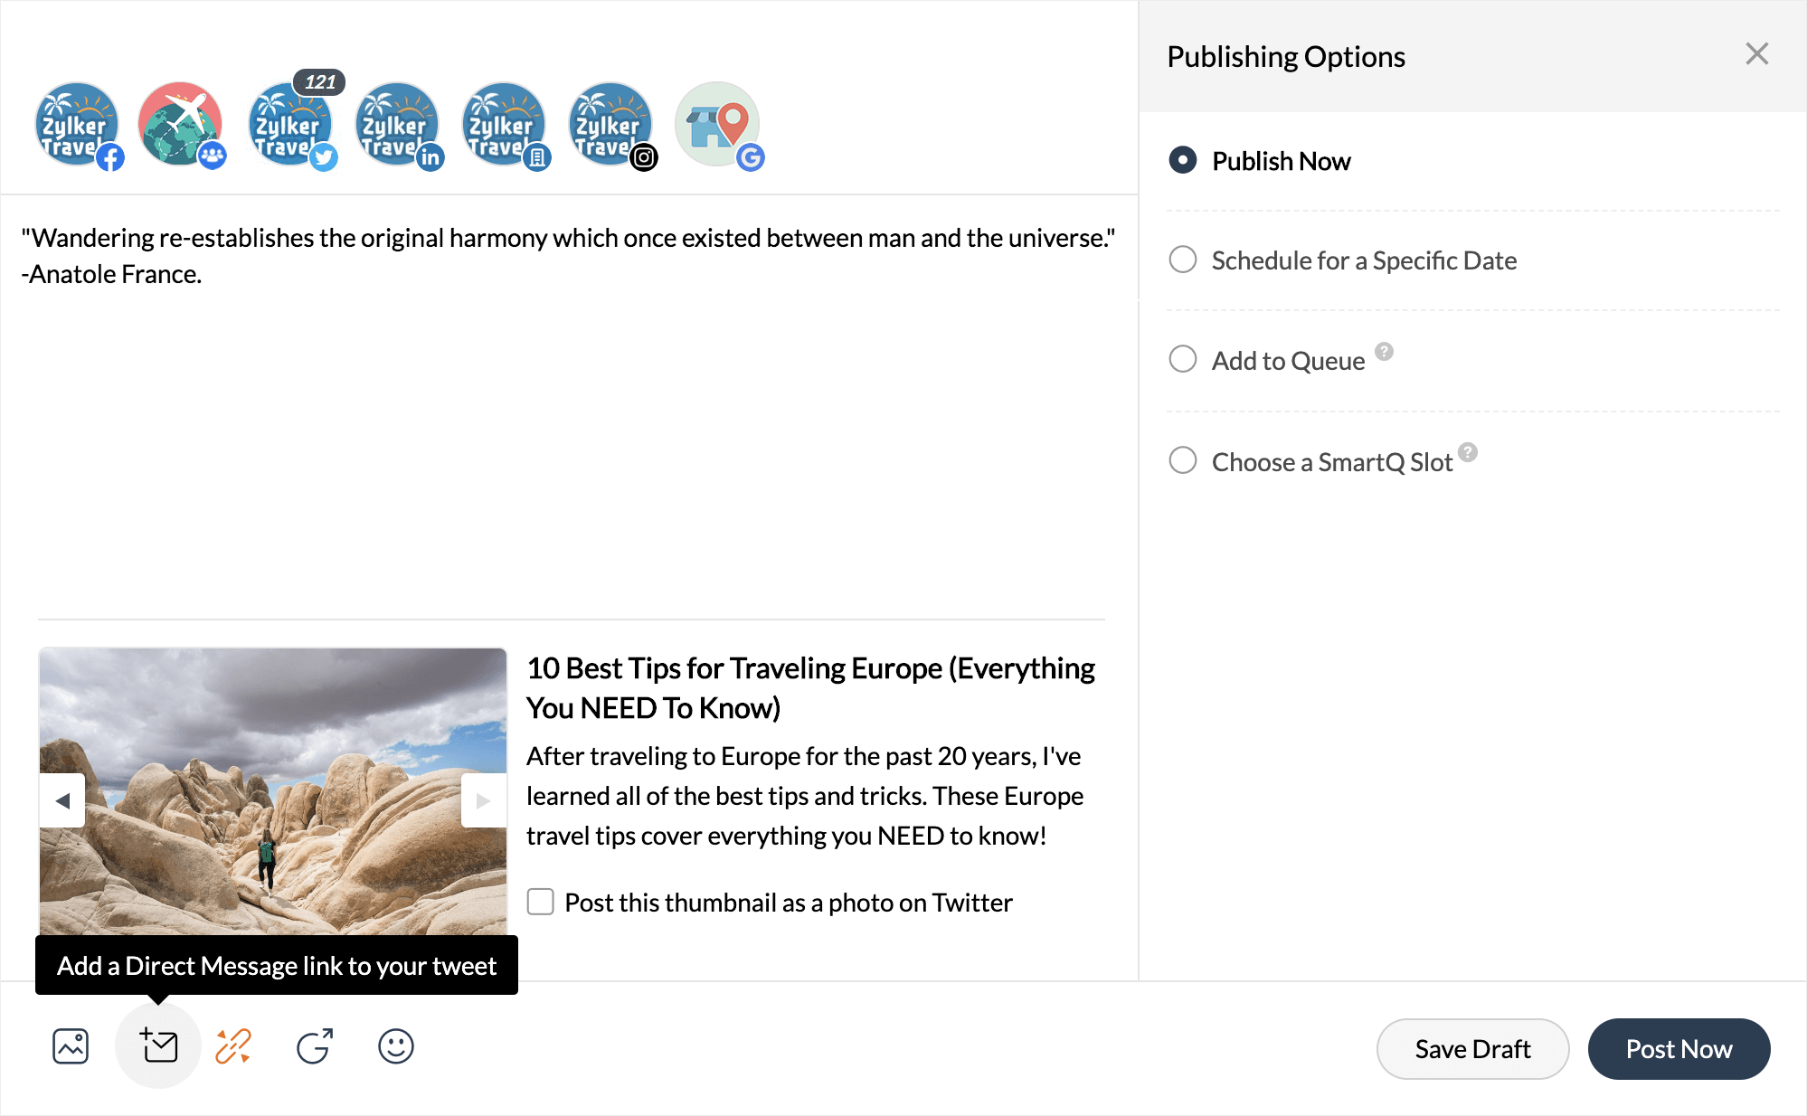Select the Zylker Travel Instagram account avatar
The width and height of the screenshot is (1807, 1116).
(x=610, y=124)
